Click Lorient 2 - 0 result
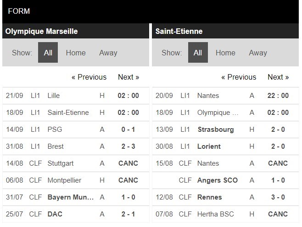 click(278, 146)
